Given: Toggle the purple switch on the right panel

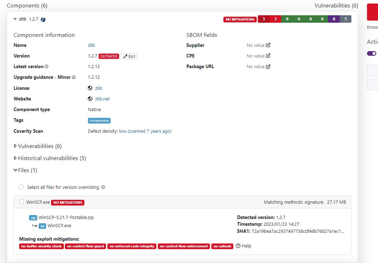Looking at the screenshot, I should click(371, 53).
